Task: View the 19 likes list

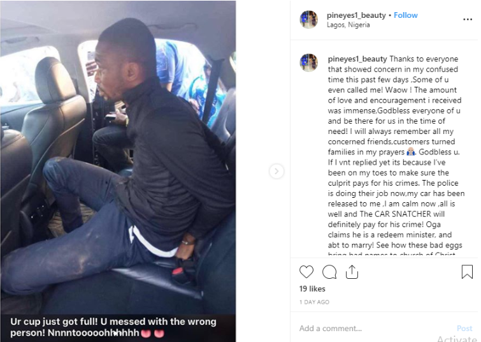Action: click(312, 289)
